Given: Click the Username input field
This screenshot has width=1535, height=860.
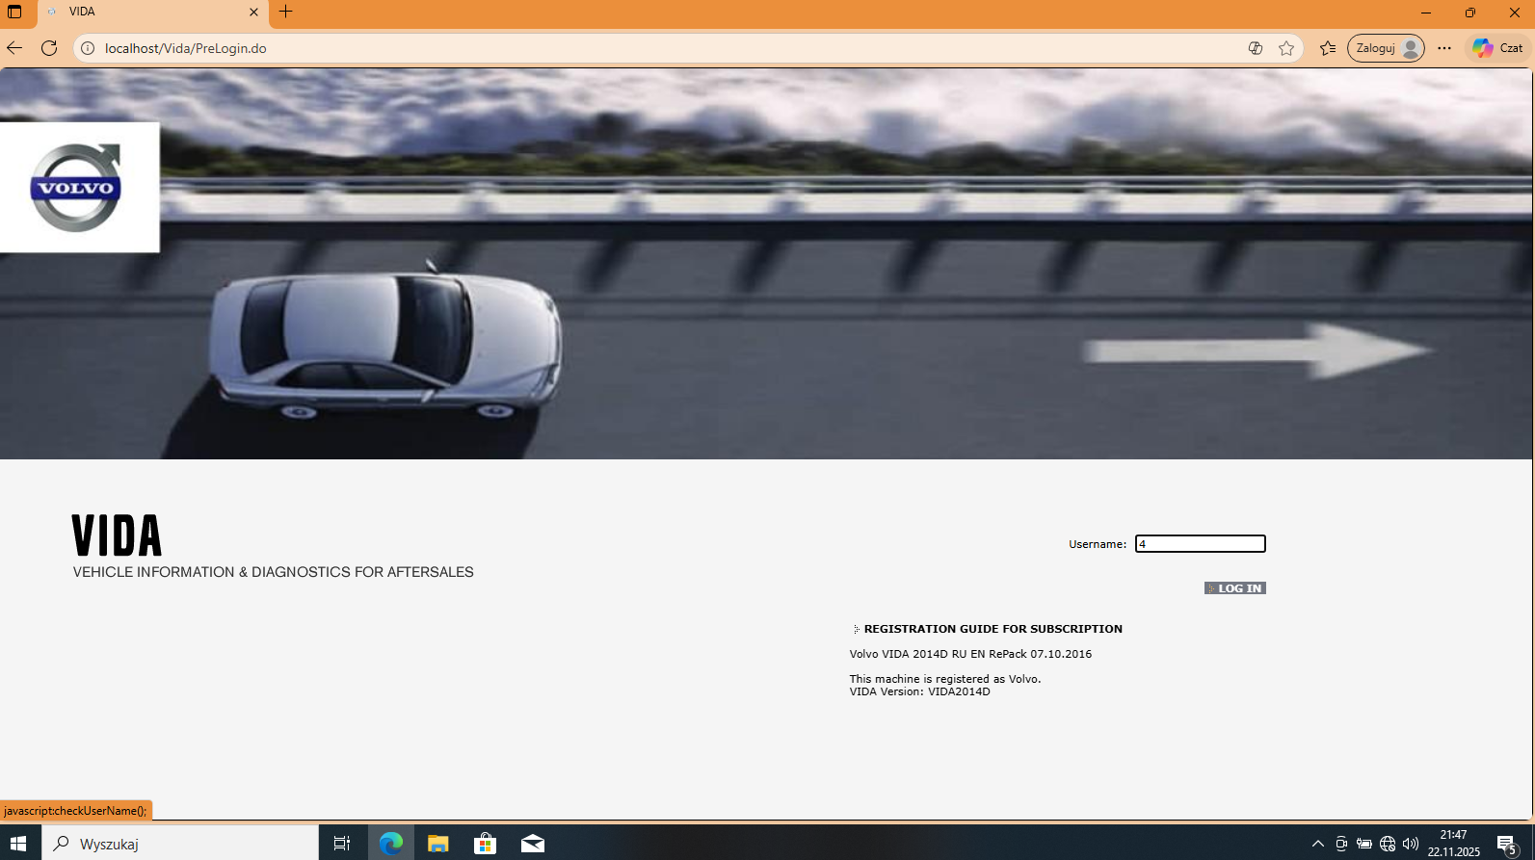Looking at the screenshot, I should [x=1200, y=544].
